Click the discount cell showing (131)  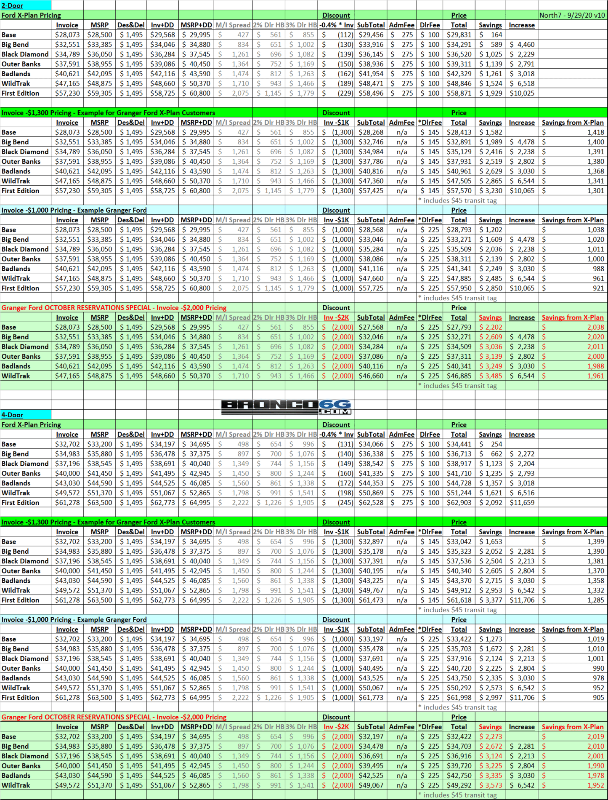pos(337,444)
